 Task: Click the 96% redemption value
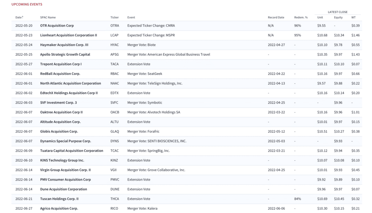(x=298, y=26)
